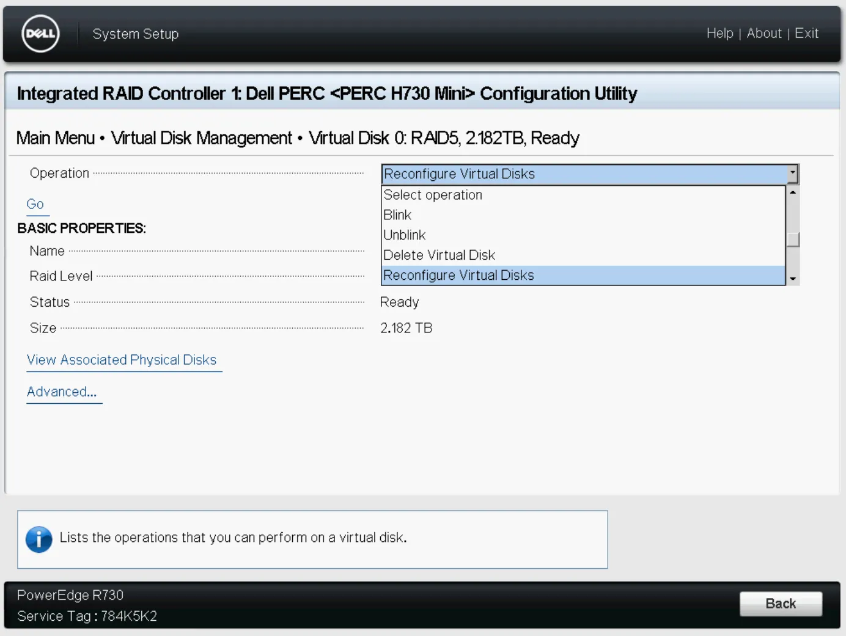This screenshot has height=636, width=846.
Task: Click the Operation dropdown arrow button
Action: click(792, 174)
